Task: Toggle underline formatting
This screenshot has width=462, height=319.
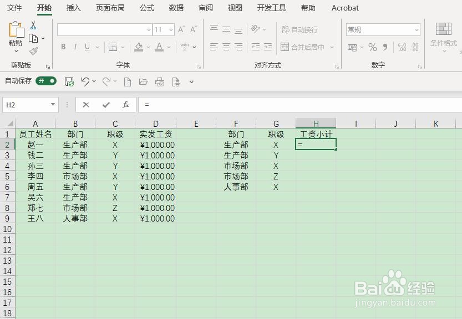Action: coord(87,47)
